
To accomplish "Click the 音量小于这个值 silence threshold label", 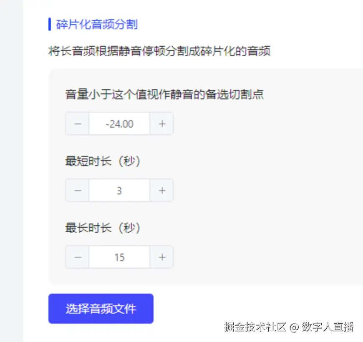I will tap(164, 95).
